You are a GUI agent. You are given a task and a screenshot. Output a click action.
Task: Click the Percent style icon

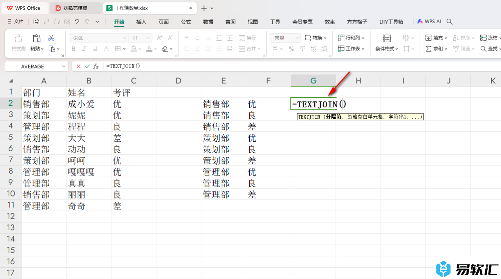pyautogui.click(x=291, y=49)
